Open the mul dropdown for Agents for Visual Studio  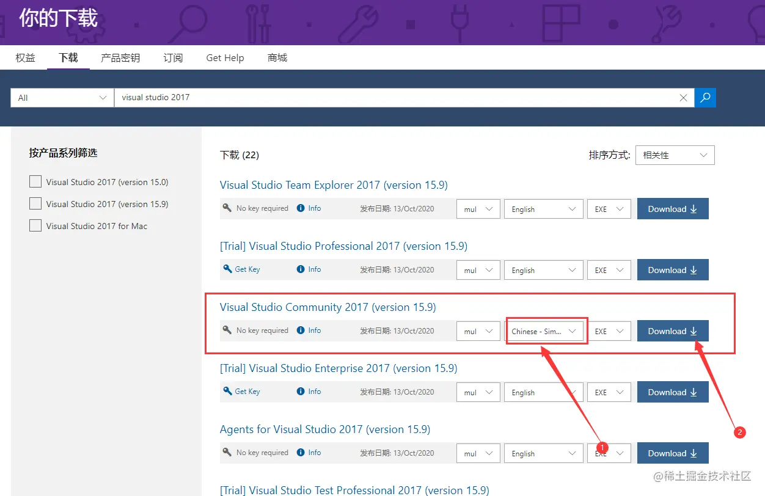tap(478, 453)
